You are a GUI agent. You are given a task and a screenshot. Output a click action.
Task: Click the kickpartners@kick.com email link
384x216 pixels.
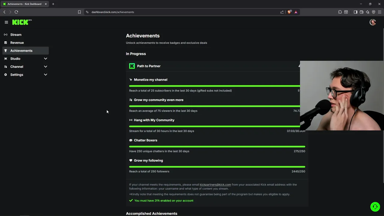pyautogui.click(x=215, y=185)
